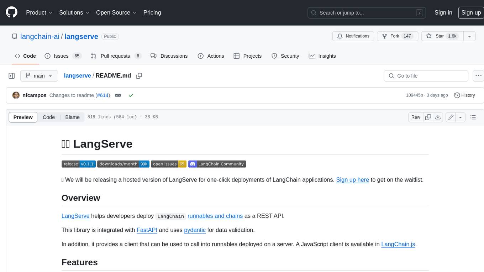Open pull request #614 link

103,95
